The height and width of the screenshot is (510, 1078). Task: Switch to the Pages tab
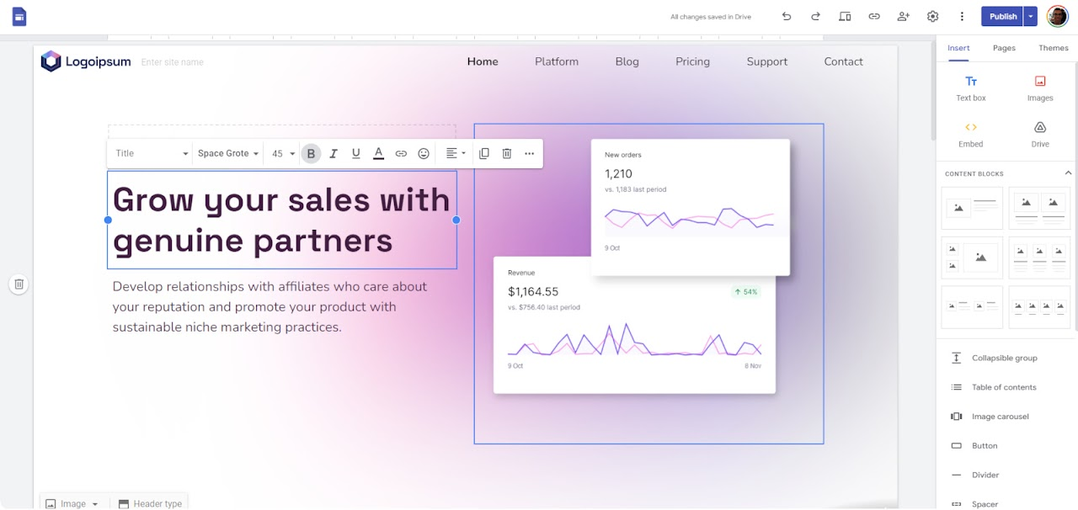1004,48
